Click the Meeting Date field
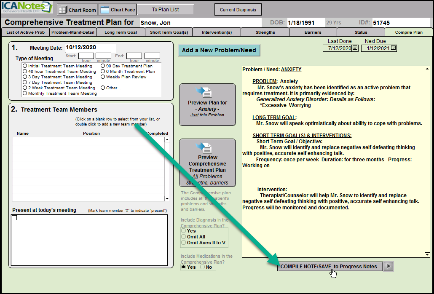The width and height of the screenshot is (434, 294). coord(90,48)
